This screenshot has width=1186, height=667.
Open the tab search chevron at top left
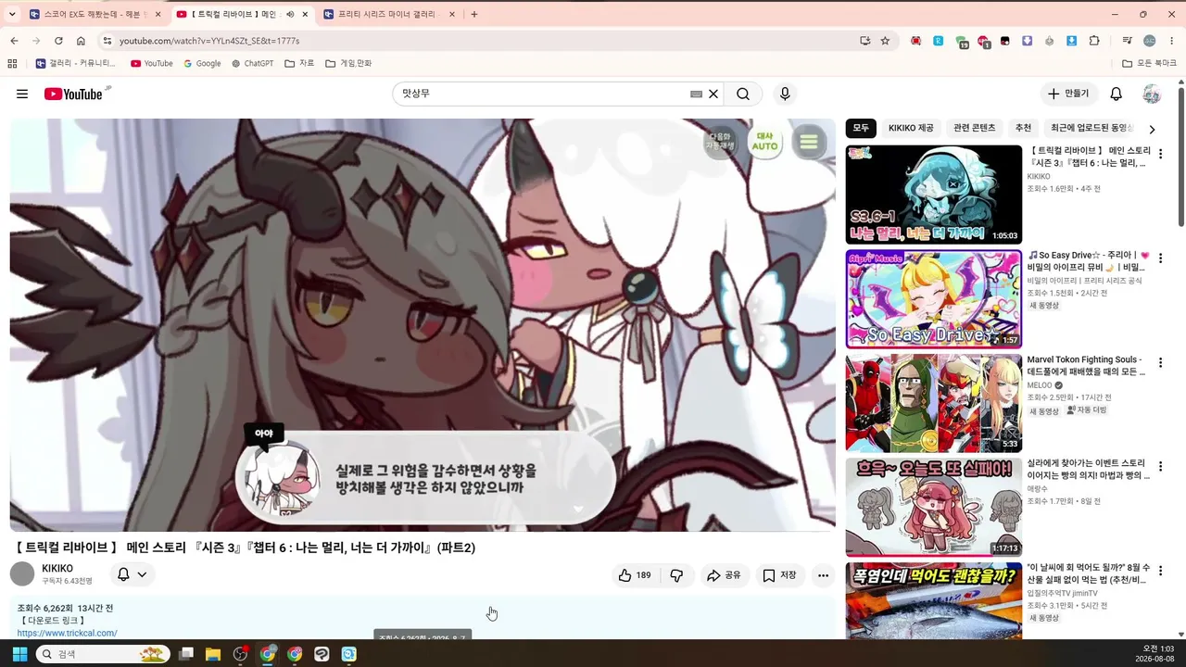click(x=12, y=14)
